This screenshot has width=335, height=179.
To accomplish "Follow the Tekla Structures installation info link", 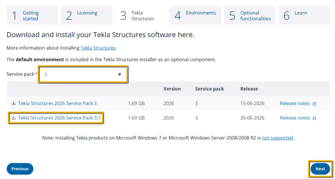I will [x=98, y=48].
